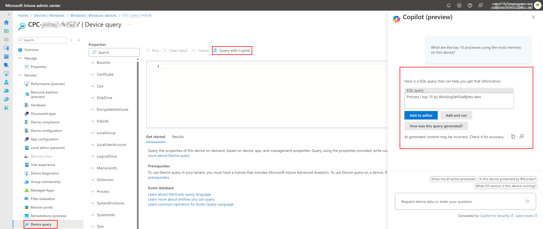This screenshot has height=229, width=543.
Task: Click the help question mark icon
Action: tap(470, 5)
